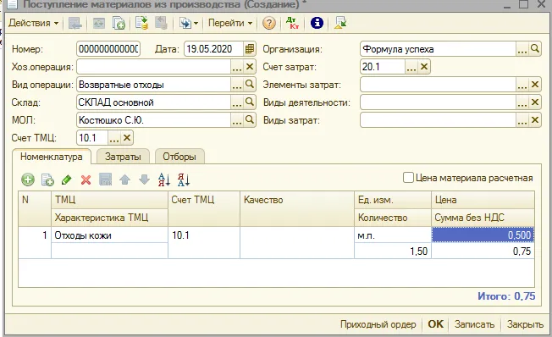552x337 pixels.
Task: Click the magnifier icon for Организация
Action: [535, 49]
